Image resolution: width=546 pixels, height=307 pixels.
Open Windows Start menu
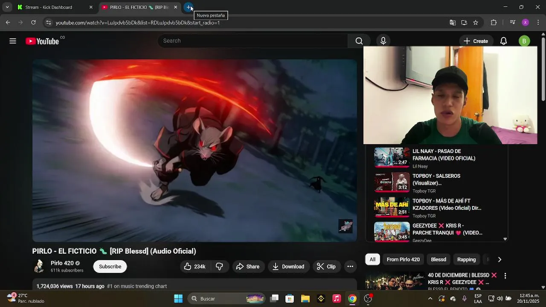pos(178,298)
